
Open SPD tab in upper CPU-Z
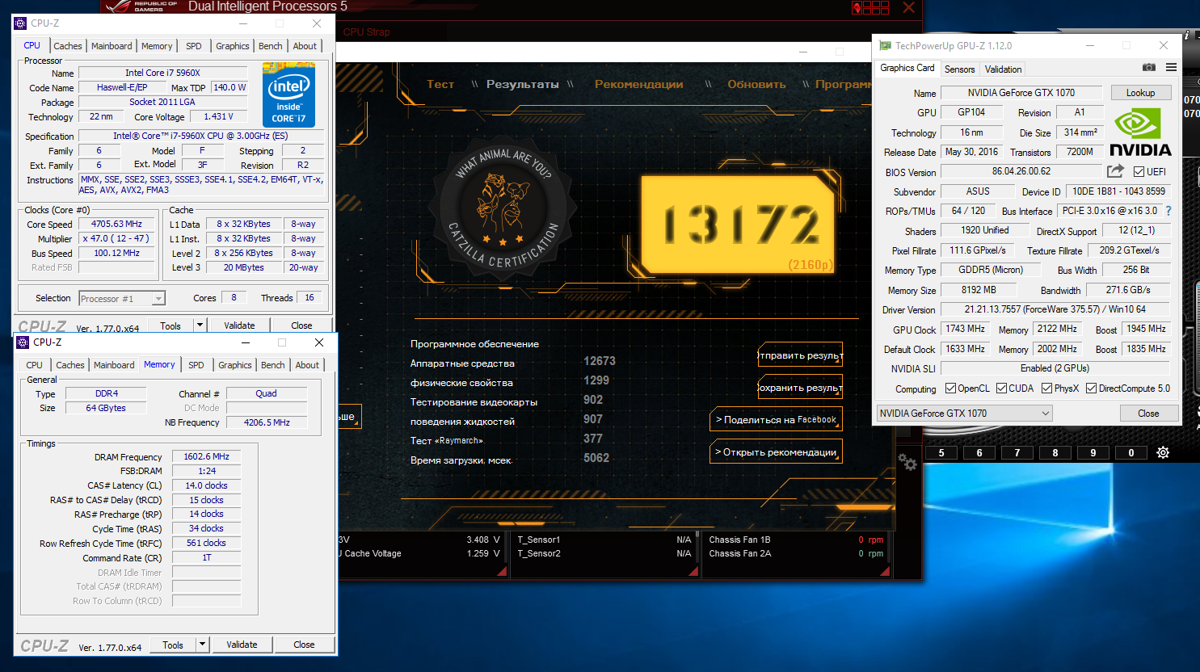pos(194,46)
